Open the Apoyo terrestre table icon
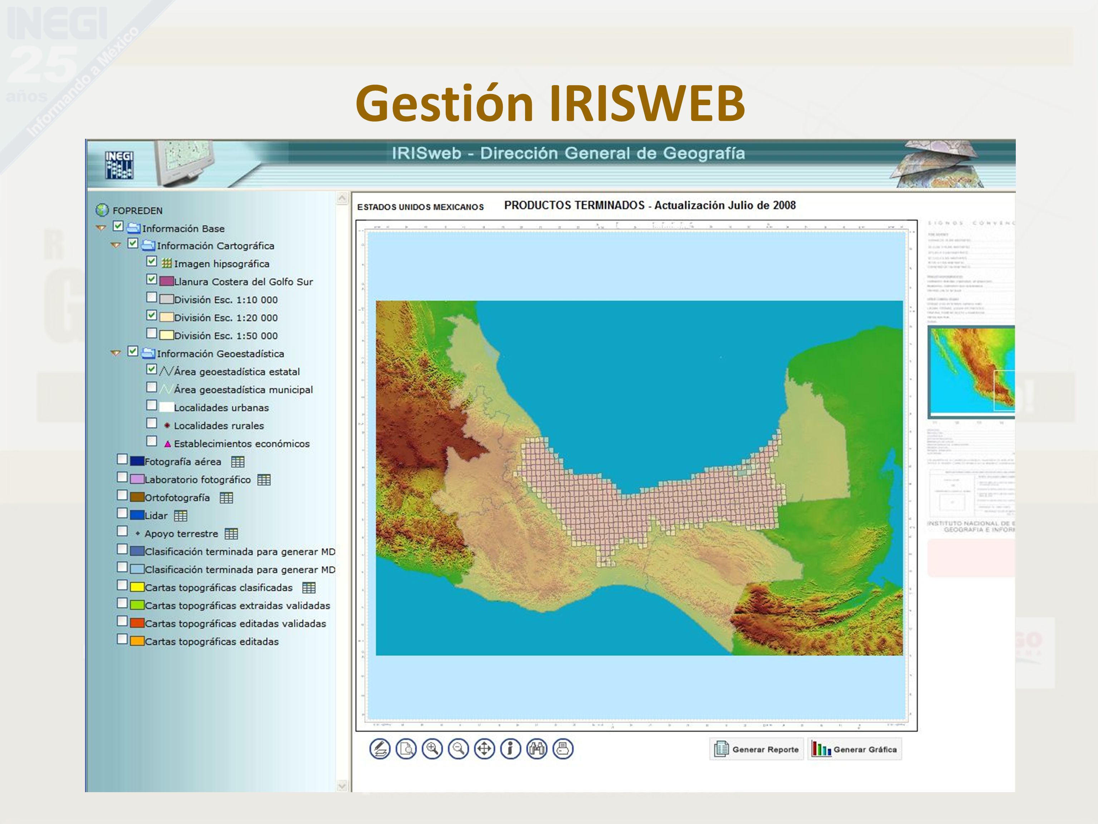1098x824 pixels. point(231,534)
